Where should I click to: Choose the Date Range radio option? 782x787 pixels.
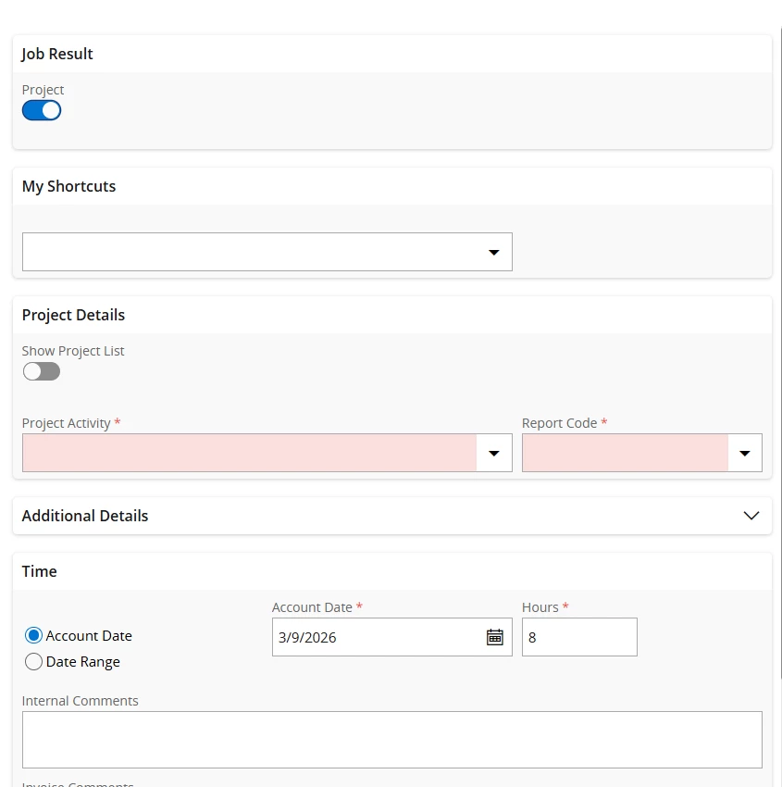(x=34, y=662)
